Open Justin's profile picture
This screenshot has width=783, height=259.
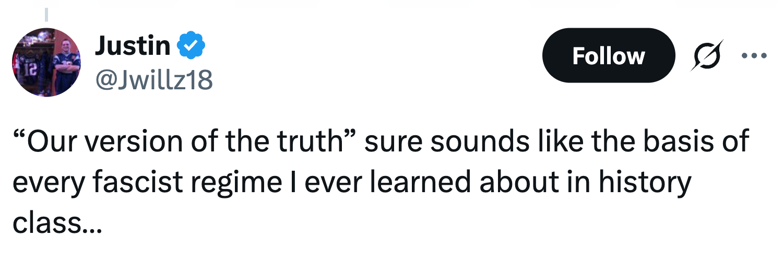pyautogui.click(x=46, y=62)
